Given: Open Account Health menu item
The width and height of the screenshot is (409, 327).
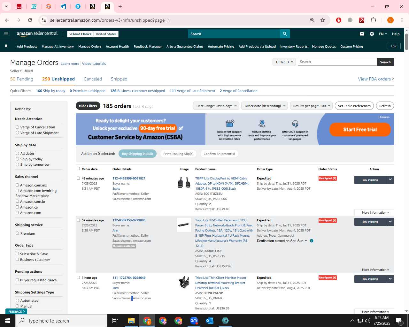Looking at the screenshot, I should click(117, 46).
